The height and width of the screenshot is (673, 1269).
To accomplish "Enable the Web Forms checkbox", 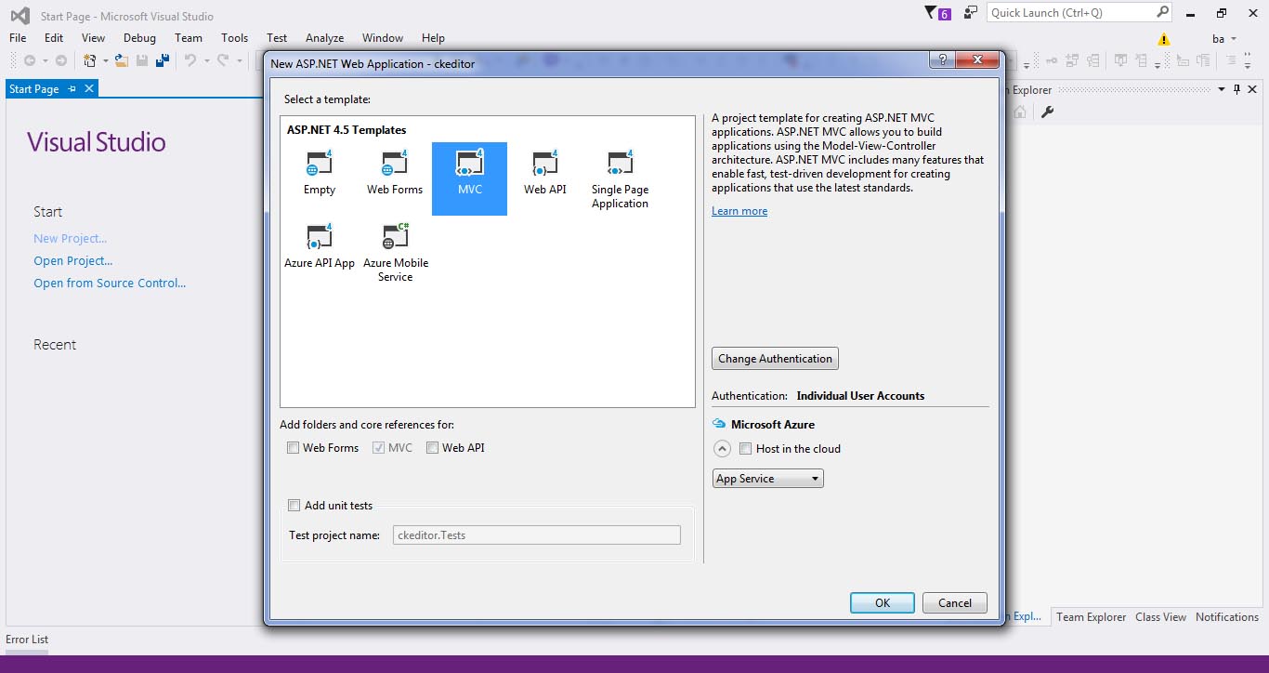I will 294,448.
